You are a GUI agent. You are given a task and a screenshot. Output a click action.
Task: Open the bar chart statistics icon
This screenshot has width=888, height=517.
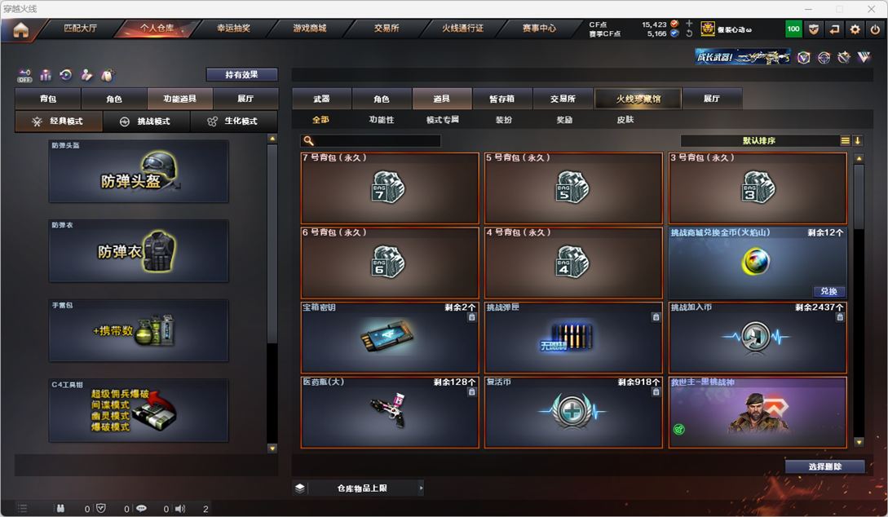[46, 75]
